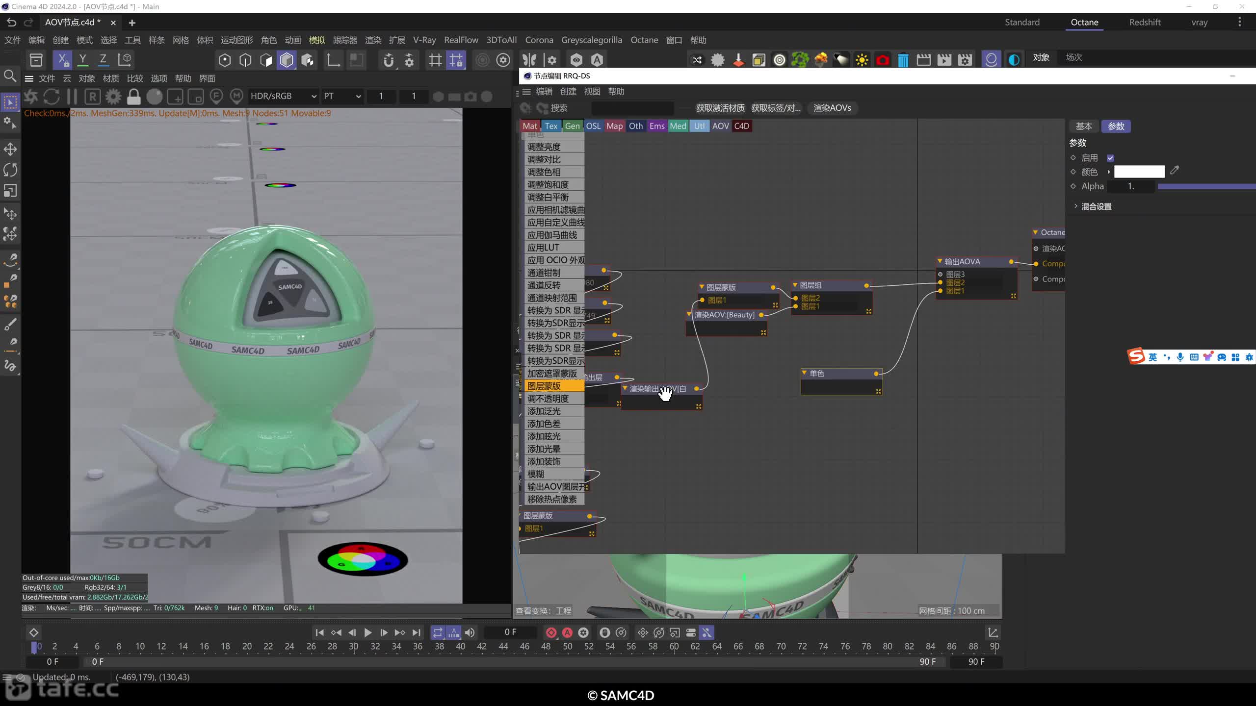Screen dimensions: 1256x706
Task: Open the PT kernel dropdown
Action: click(x=342, y=96)
